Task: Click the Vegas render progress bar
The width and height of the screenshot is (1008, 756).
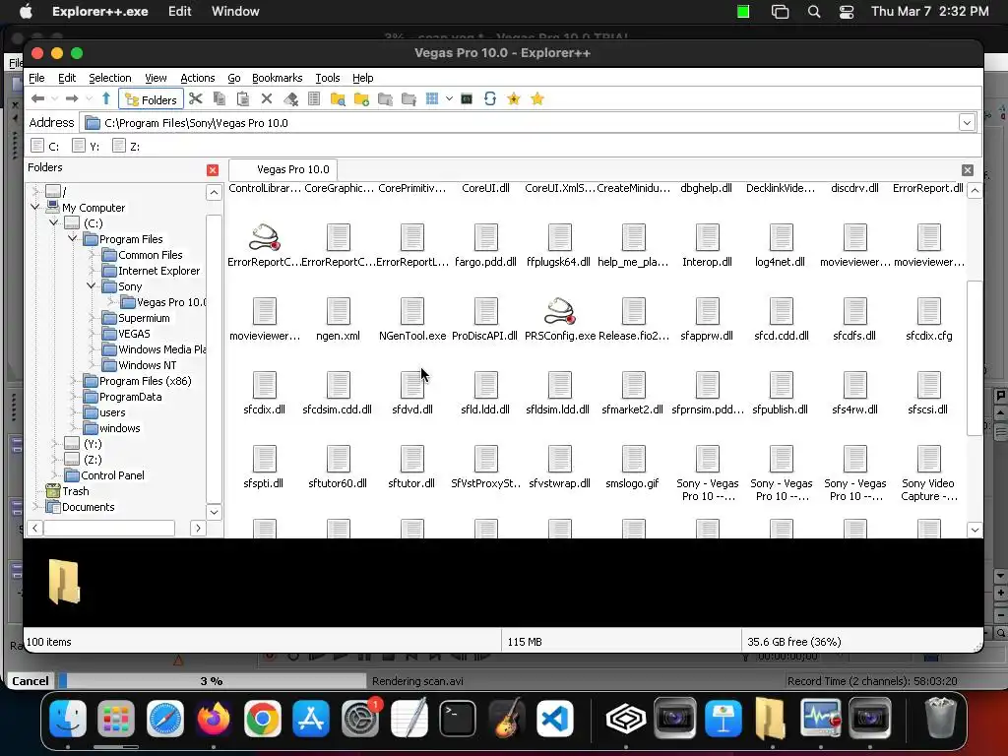Action: tap(213, 681)
